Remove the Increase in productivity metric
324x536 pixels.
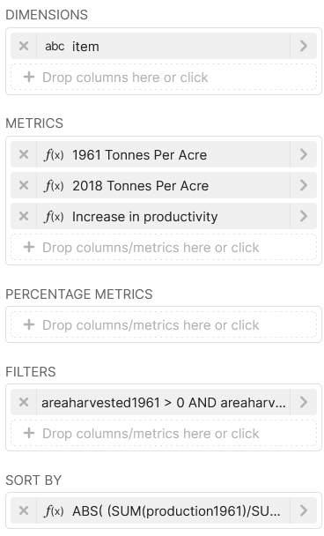tap(24, 216)
